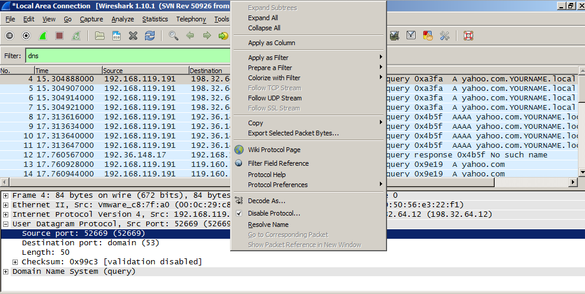Screen dimensions: 585x294
Task: Restart the current capture icon
Action: (76, 36)
